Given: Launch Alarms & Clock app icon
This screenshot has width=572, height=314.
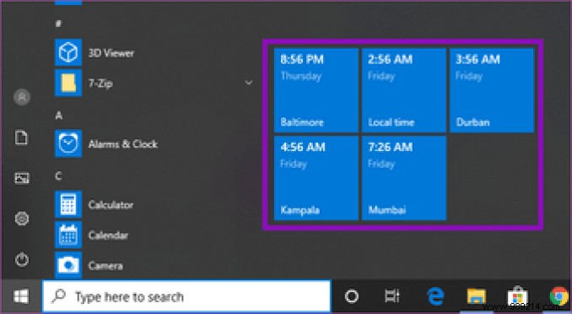Looking at the screenshot, I should point(68,143).
